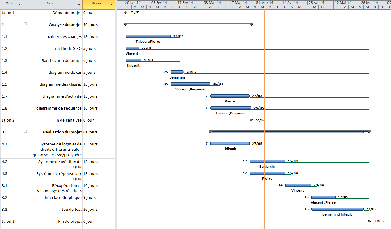The height and width of the screenshot is (229, 391).
Task: Select the Jalon 2 WBS cell
Action: click(11, 120)
